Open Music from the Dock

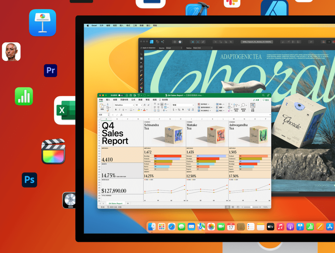280,227
